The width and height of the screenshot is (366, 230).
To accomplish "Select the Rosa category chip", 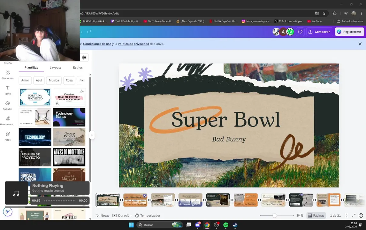I will click(69, 80).
